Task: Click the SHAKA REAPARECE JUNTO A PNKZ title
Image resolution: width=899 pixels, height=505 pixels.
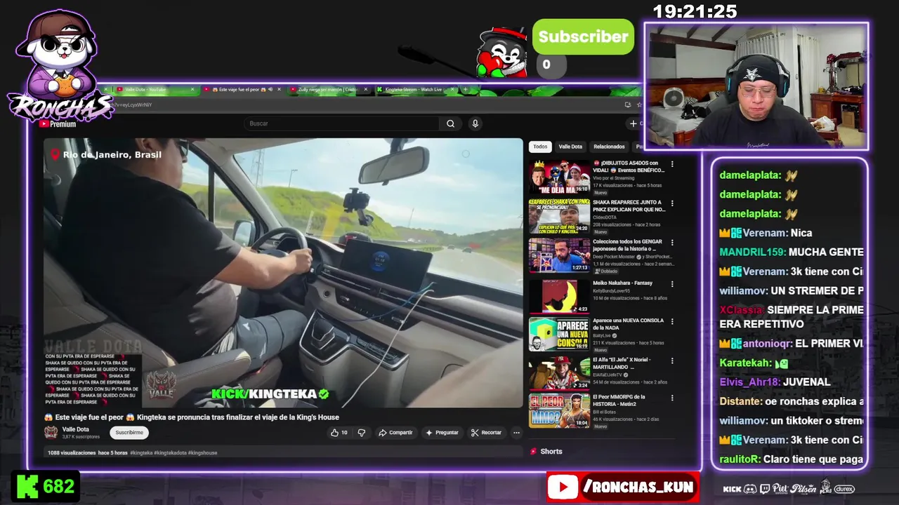Action: click(x=629, y=206)
